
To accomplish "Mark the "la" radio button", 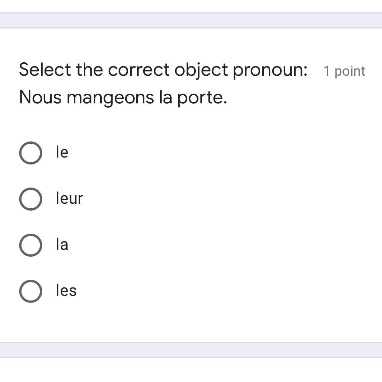I will tap(31, 245).
